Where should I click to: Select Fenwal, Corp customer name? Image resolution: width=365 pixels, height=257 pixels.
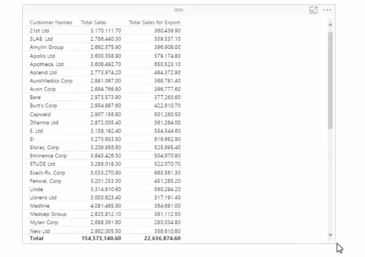[45, 181]
